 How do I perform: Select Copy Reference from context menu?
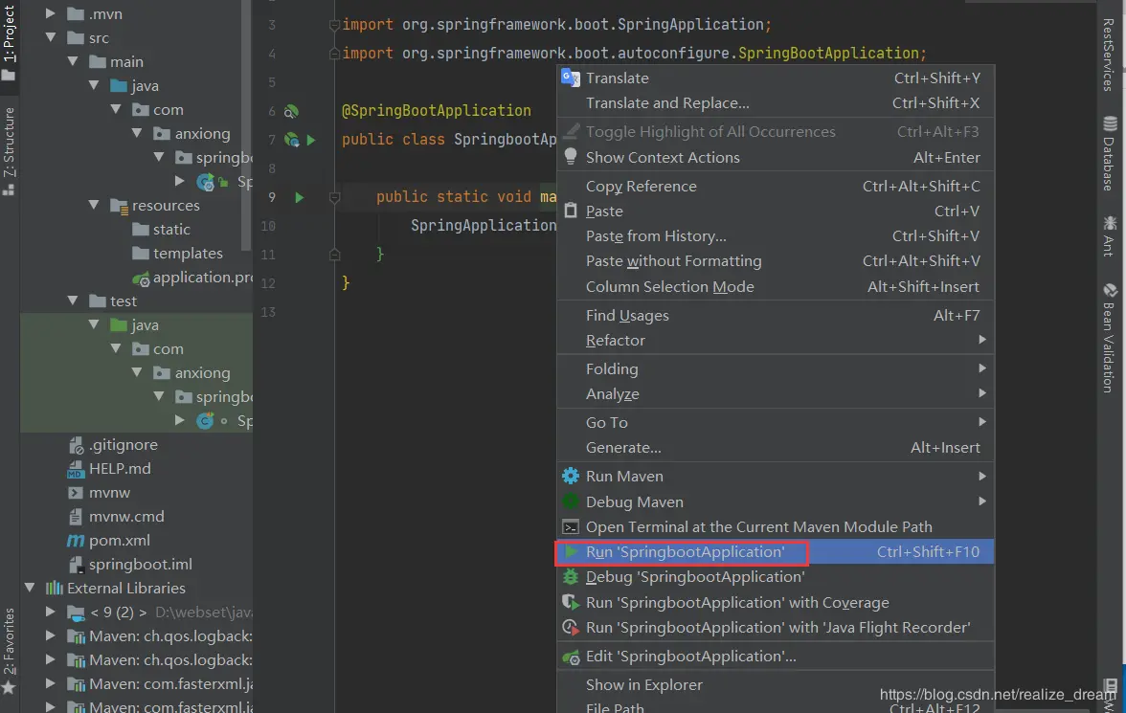pos(776,186)
